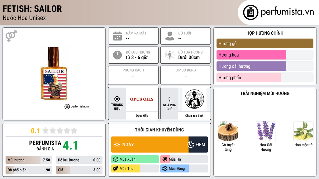Click the Phong cách card

pos(133,75)
